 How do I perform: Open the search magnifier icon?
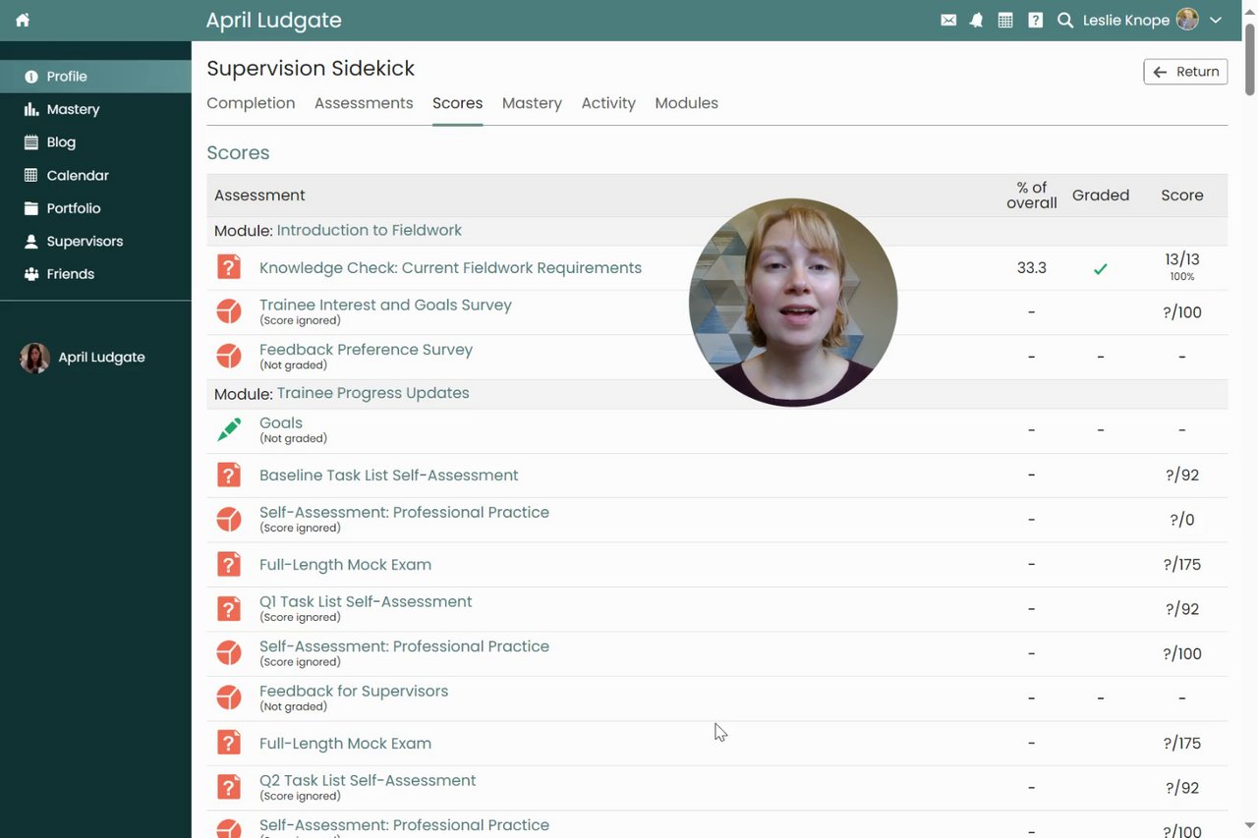(1065, 20)
